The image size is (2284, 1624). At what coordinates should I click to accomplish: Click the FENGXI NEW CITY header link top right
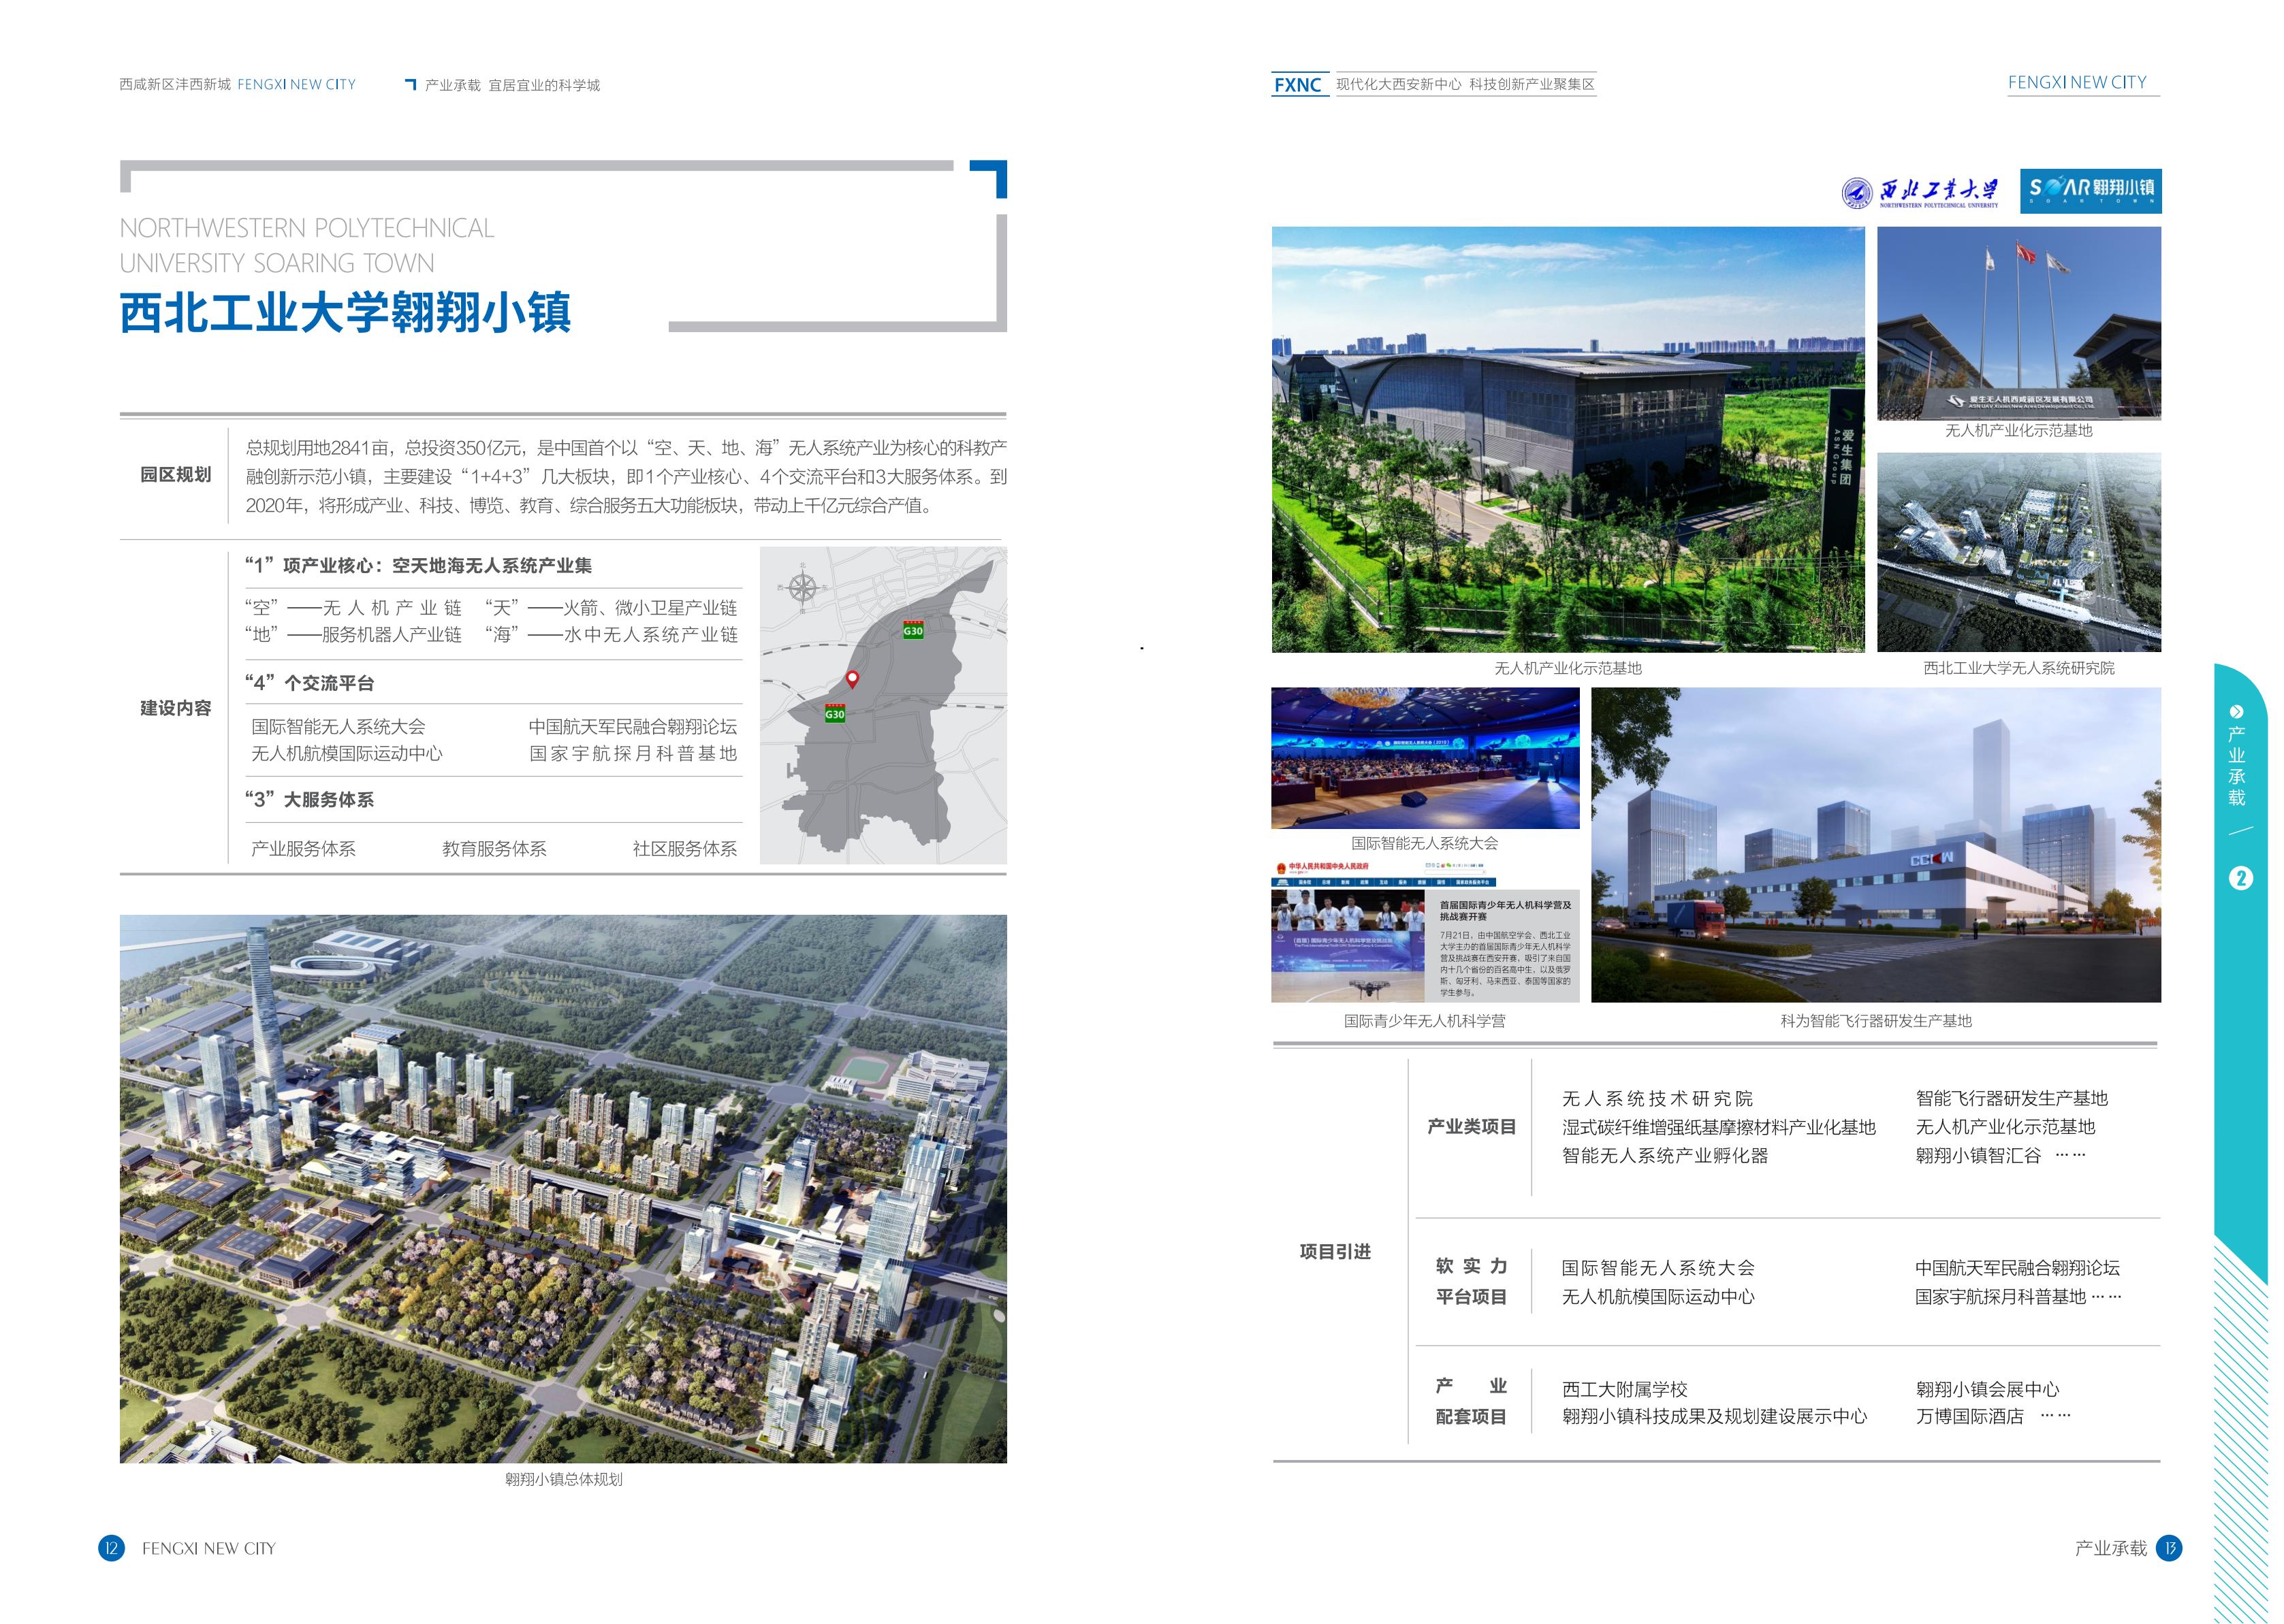[2077, 83]
